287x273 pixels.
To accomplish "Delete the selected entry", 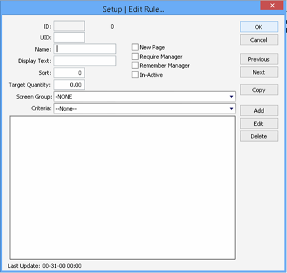I will (x=259, y=136).
